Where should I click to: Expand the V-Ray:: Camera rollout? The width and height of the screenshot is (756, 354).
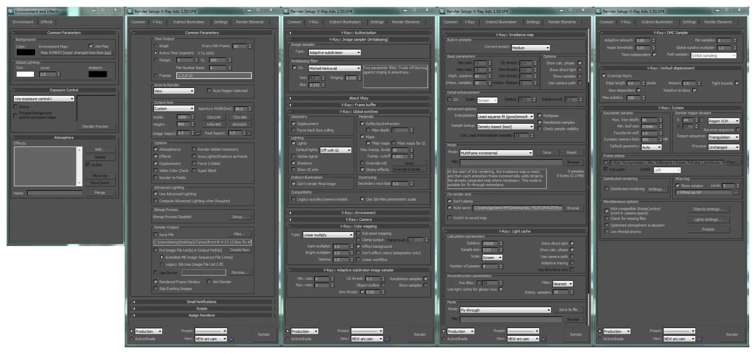(x=358, y=220)
